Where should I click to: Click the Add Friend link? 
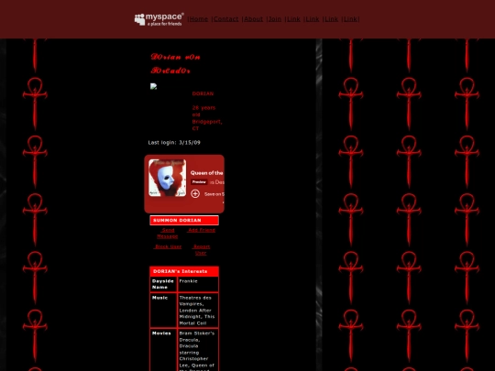(201, 230)
